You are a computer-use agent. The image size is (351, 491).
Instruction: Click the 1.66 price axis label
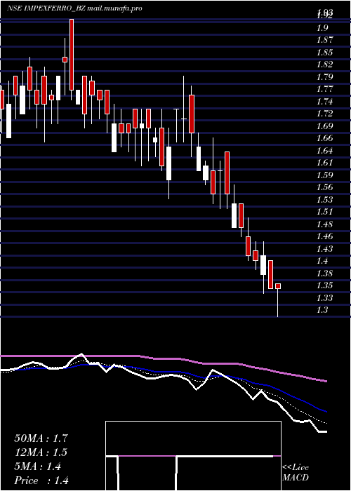pos(324,138)
